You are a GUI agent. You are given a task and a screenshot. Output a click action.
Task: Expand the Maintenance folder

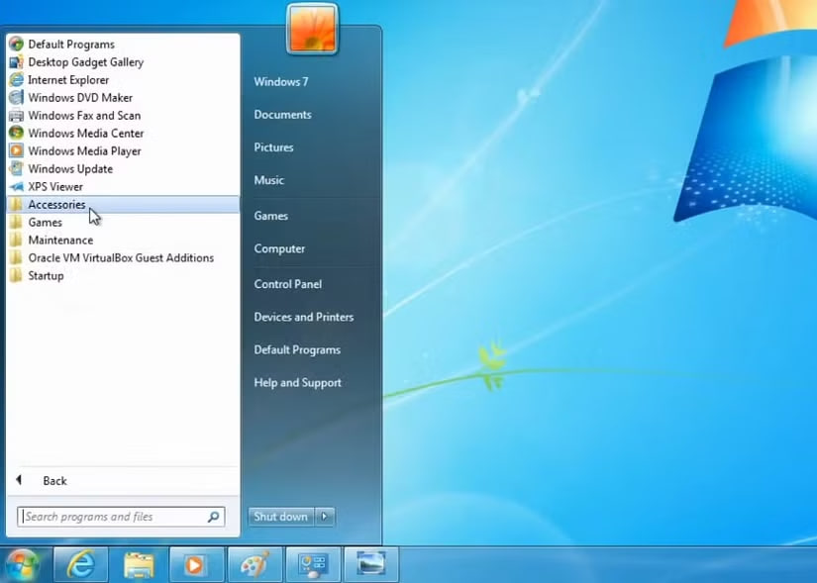click(x=123, y=240)
